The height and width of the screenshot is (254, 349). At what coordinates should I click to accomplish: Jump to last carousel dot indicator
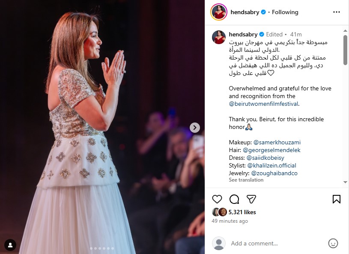tap(113, 248)
